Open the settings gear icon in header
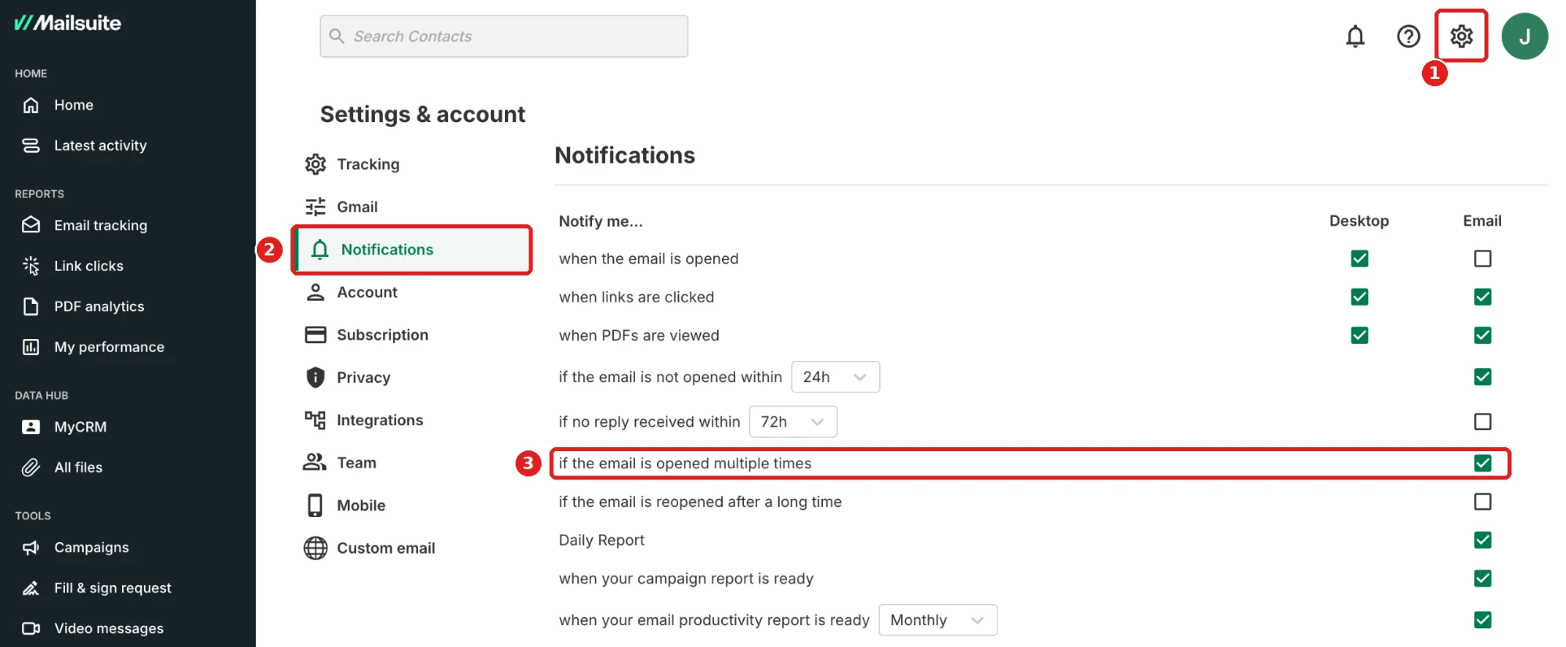The width and height of the screenshot is (1566, 647). click(x=1461, y=36)
